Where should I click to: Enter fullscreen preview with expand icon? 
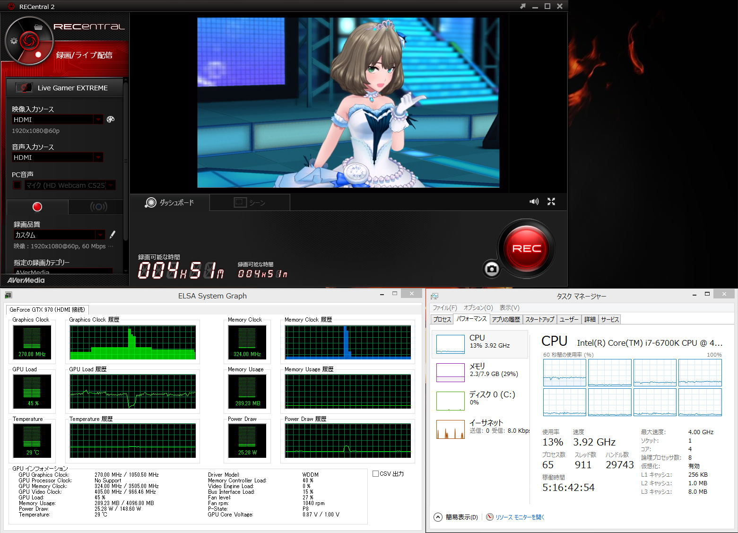click(551, 201)
